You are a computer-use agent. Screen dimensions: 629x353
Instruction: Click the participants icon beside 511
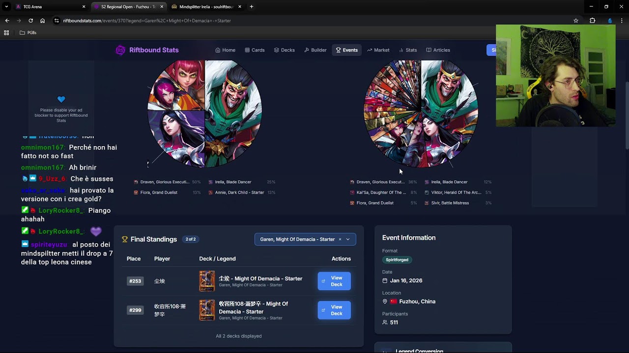385,323
